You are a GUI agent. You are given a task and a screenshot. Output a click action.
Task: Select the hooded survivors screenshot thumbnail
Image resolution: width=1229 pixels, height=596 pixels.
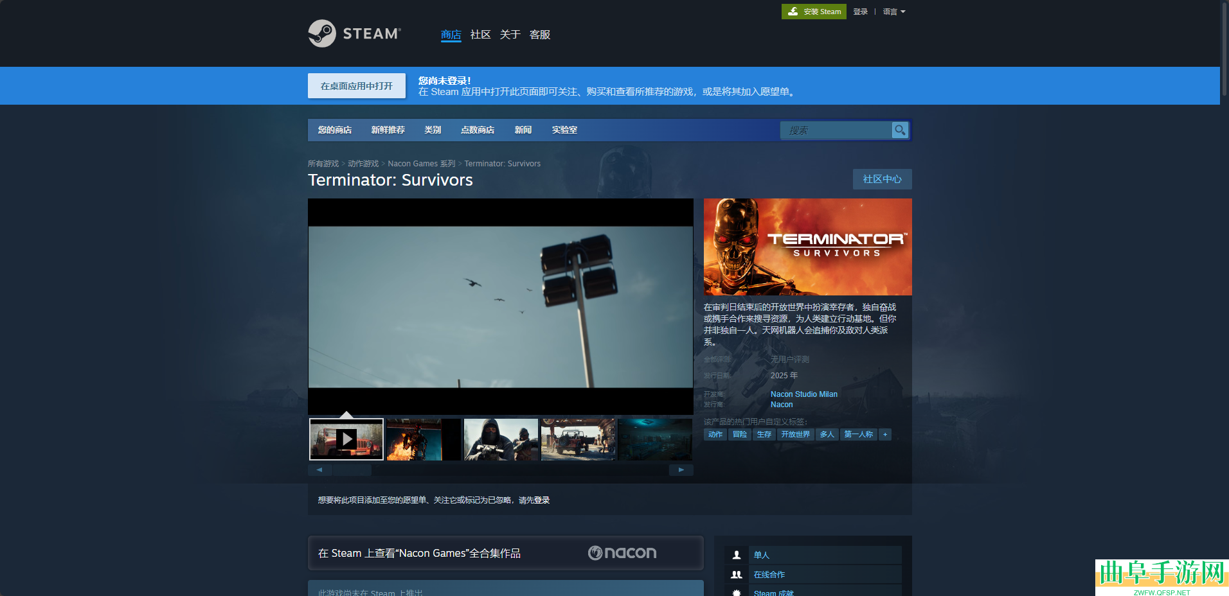click(501, 439)
